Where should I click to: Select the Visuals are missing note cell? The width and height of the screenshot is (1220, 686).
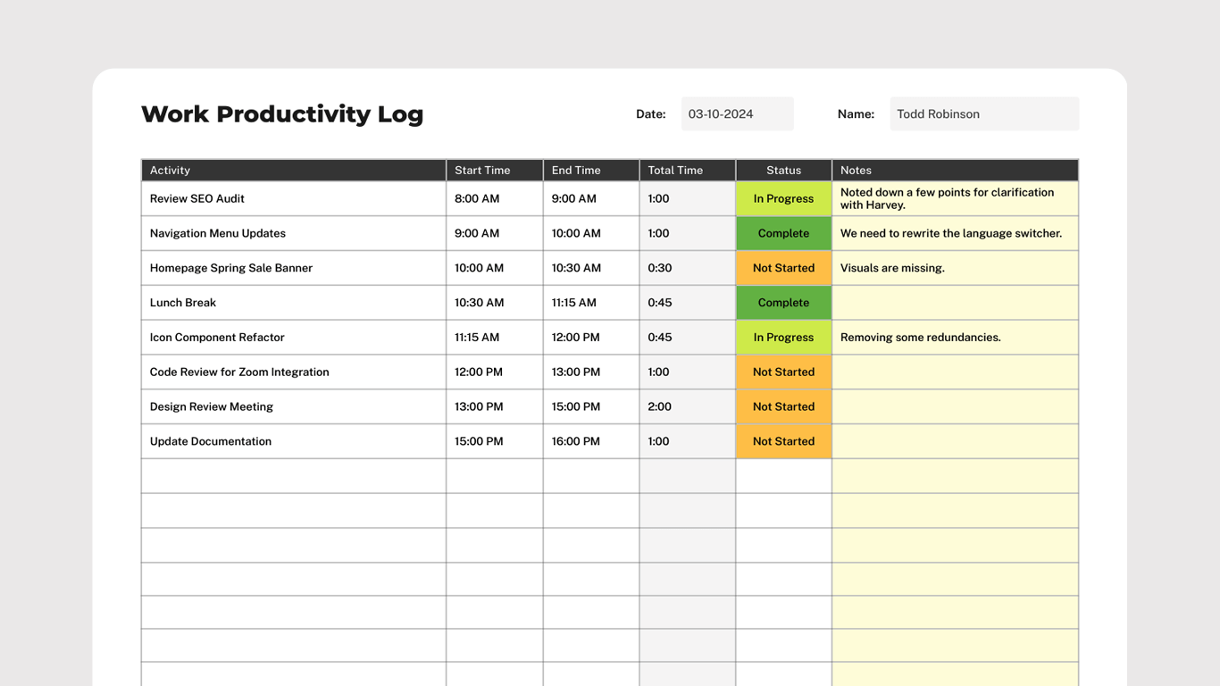coord(955,267)
